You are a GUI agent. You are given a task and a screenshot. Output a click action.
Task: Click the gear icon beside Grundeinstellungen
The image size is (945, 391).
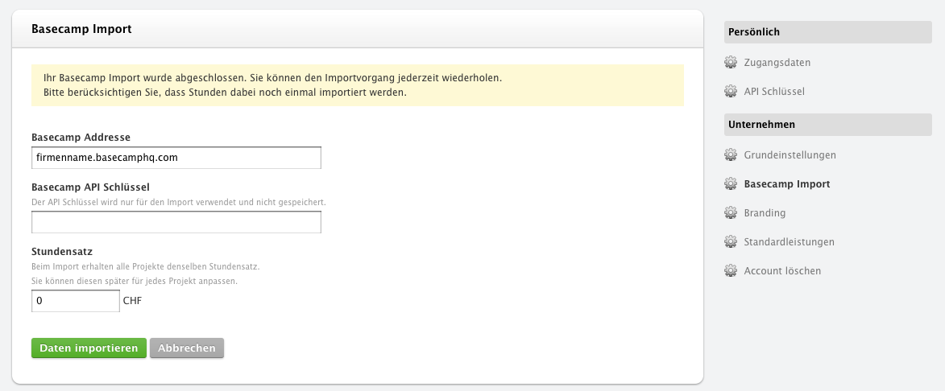[x=731, y=154]
